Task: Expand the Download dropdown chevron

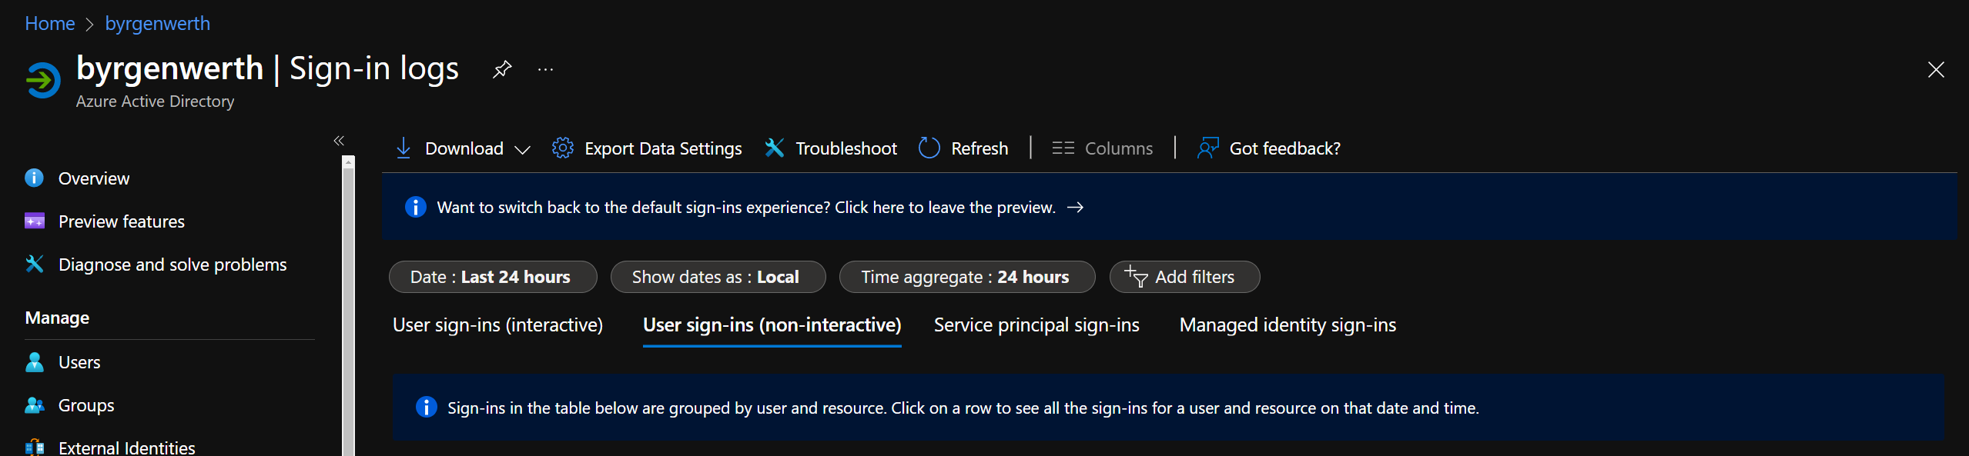Action: [522, 150]
